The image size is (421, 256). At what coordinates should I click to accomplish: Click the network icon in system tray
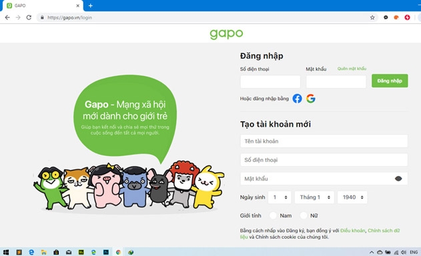pos(396,252)
